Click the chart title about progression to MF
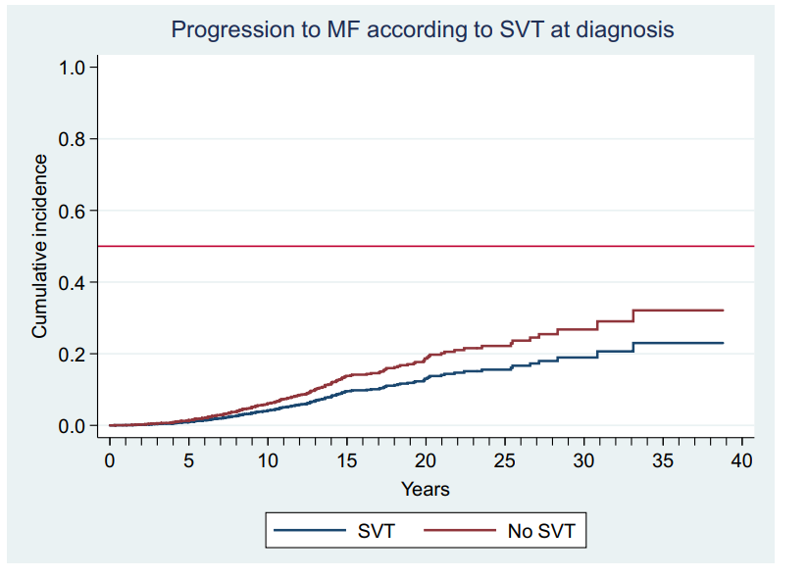Image resolution: width=808 pixels, height=577 pixels. coord(423,29)
